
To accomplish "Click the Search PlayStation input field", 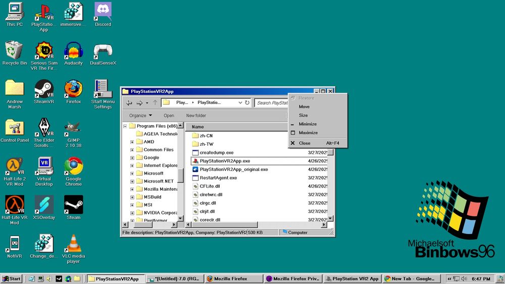I will click(x=272, y=102).
